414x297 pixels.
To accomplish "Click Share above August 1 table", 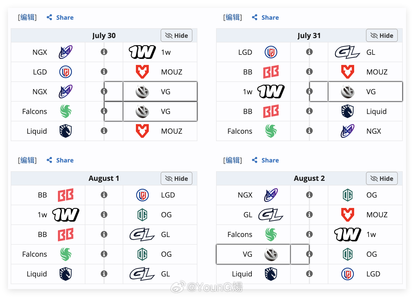I will [x=60, y=160].
